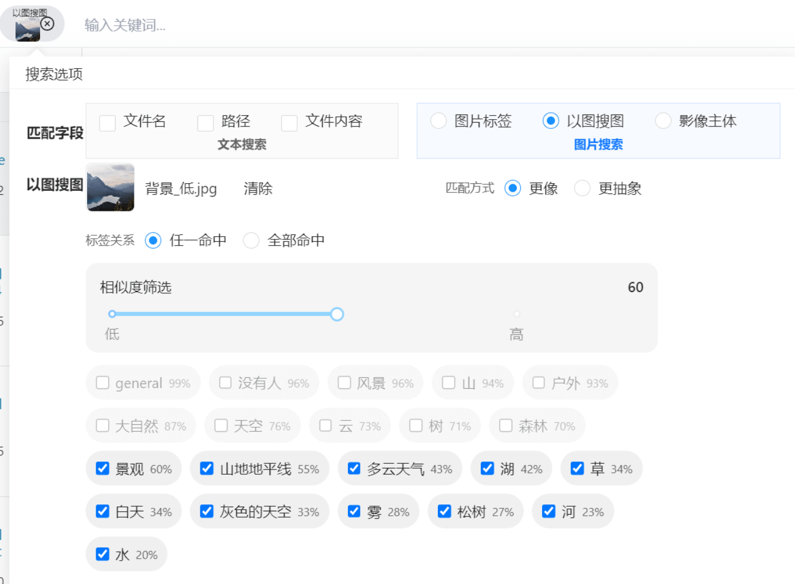Select the 影像主体 radio button
The image size is (795, 584).
pyautogui.click(x=663, y=121)
